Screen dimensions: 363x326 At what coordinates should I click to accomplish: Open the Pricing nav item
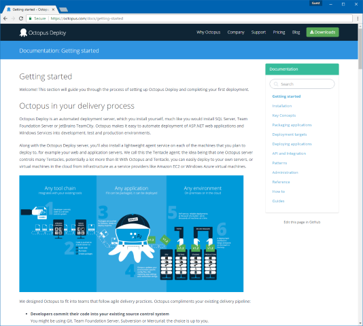(279, 32)
